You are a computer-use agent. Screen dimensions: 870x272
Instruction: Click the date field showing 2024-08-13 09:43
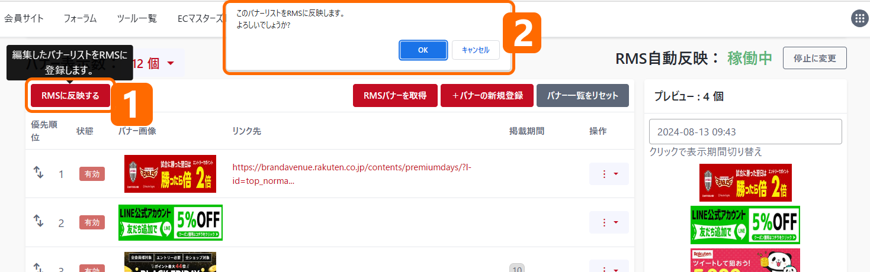tap(746, 131)
